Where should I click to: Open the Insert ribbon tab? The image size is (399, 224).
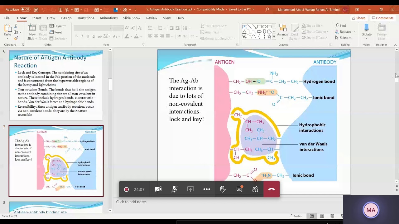[x=37, y=18]
